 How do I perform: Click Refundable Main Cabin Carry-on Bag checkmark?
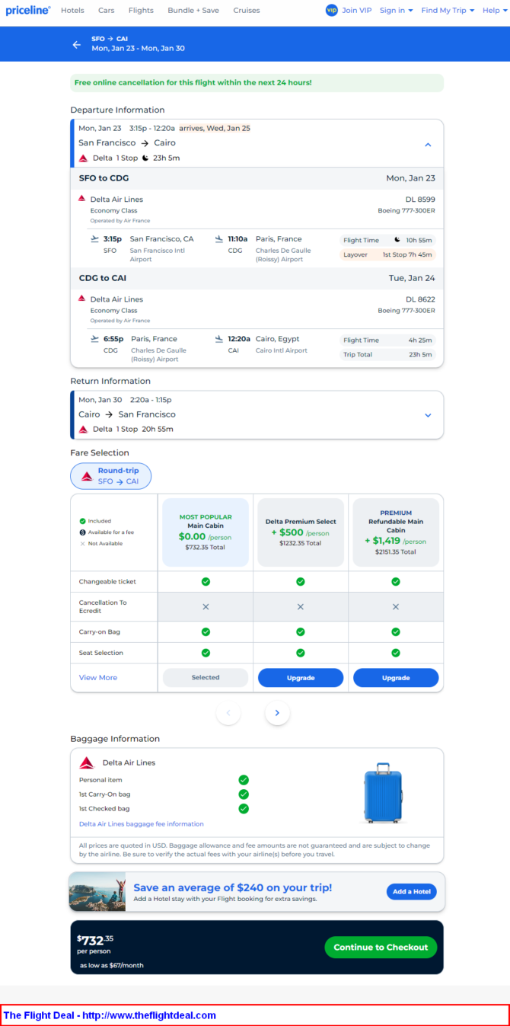(x=396, y=632)
